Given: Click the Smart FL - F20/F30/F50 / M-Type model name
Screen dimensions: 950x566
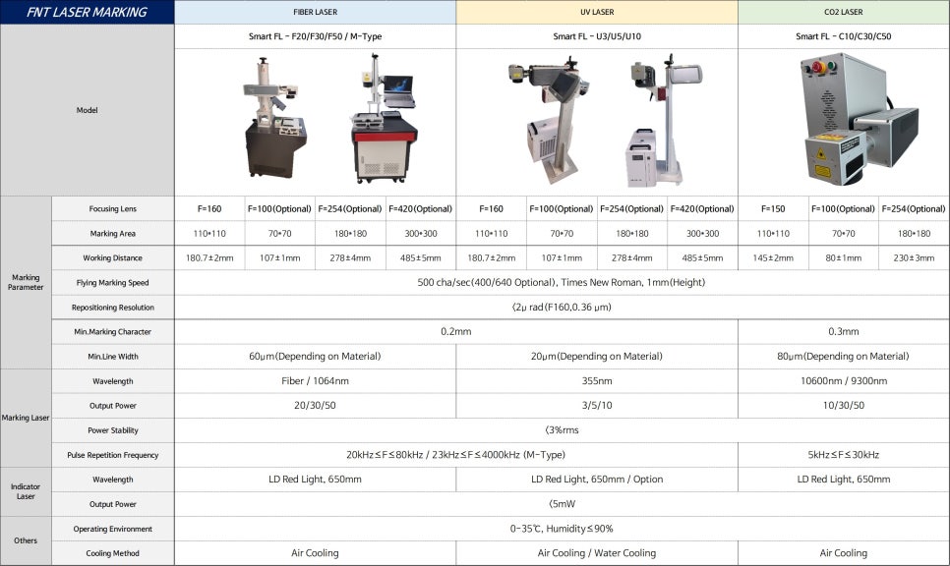Looking at the screenshot, I should [x=315, y=36].
